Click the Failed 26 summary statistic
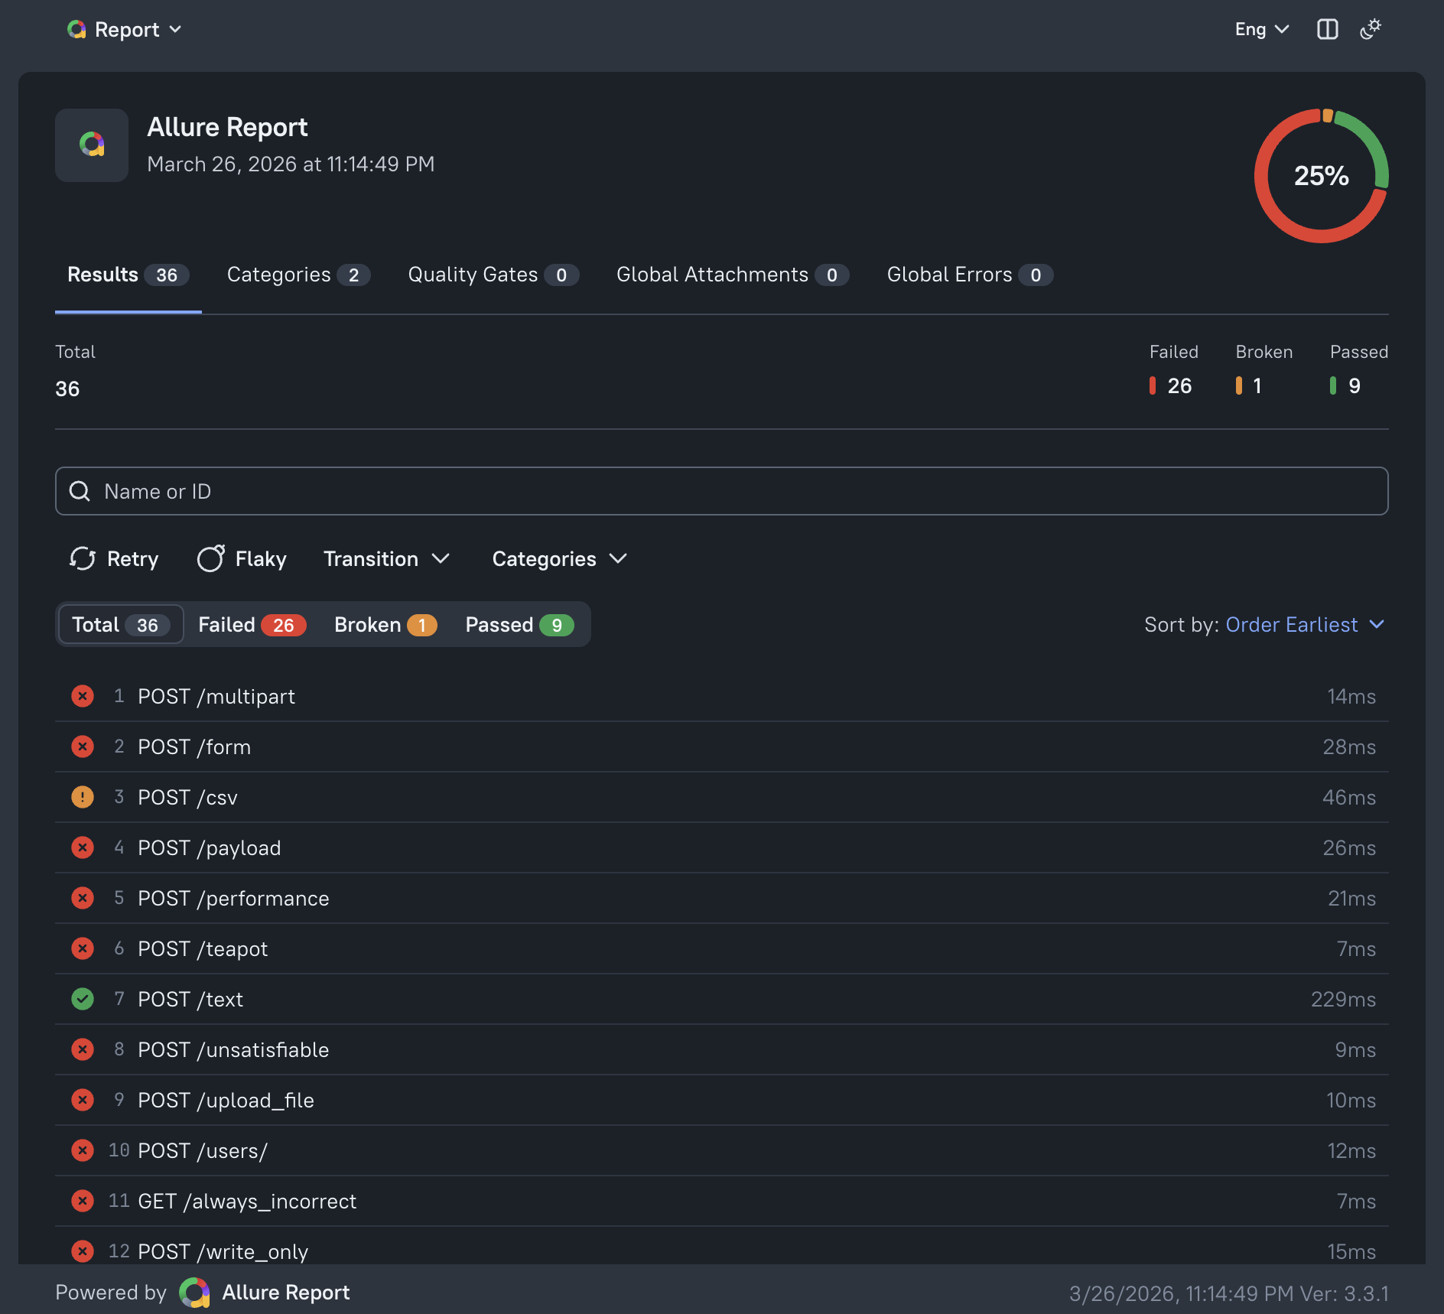The width and height of the screenshot is (1444, 1314). click(x=1173, y=369)
